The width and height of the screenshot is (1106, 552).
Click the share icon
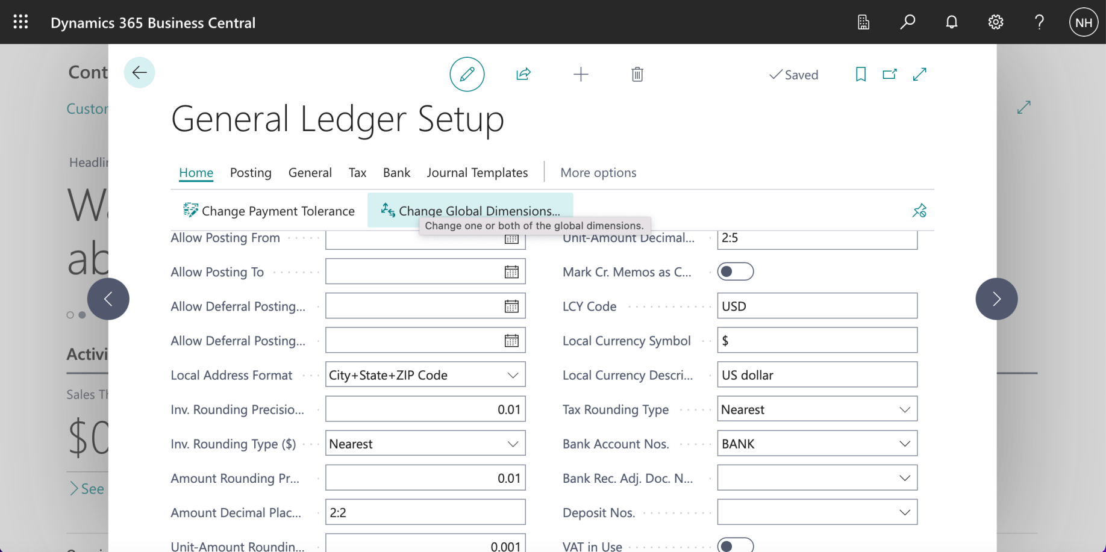tap(523, 74)
